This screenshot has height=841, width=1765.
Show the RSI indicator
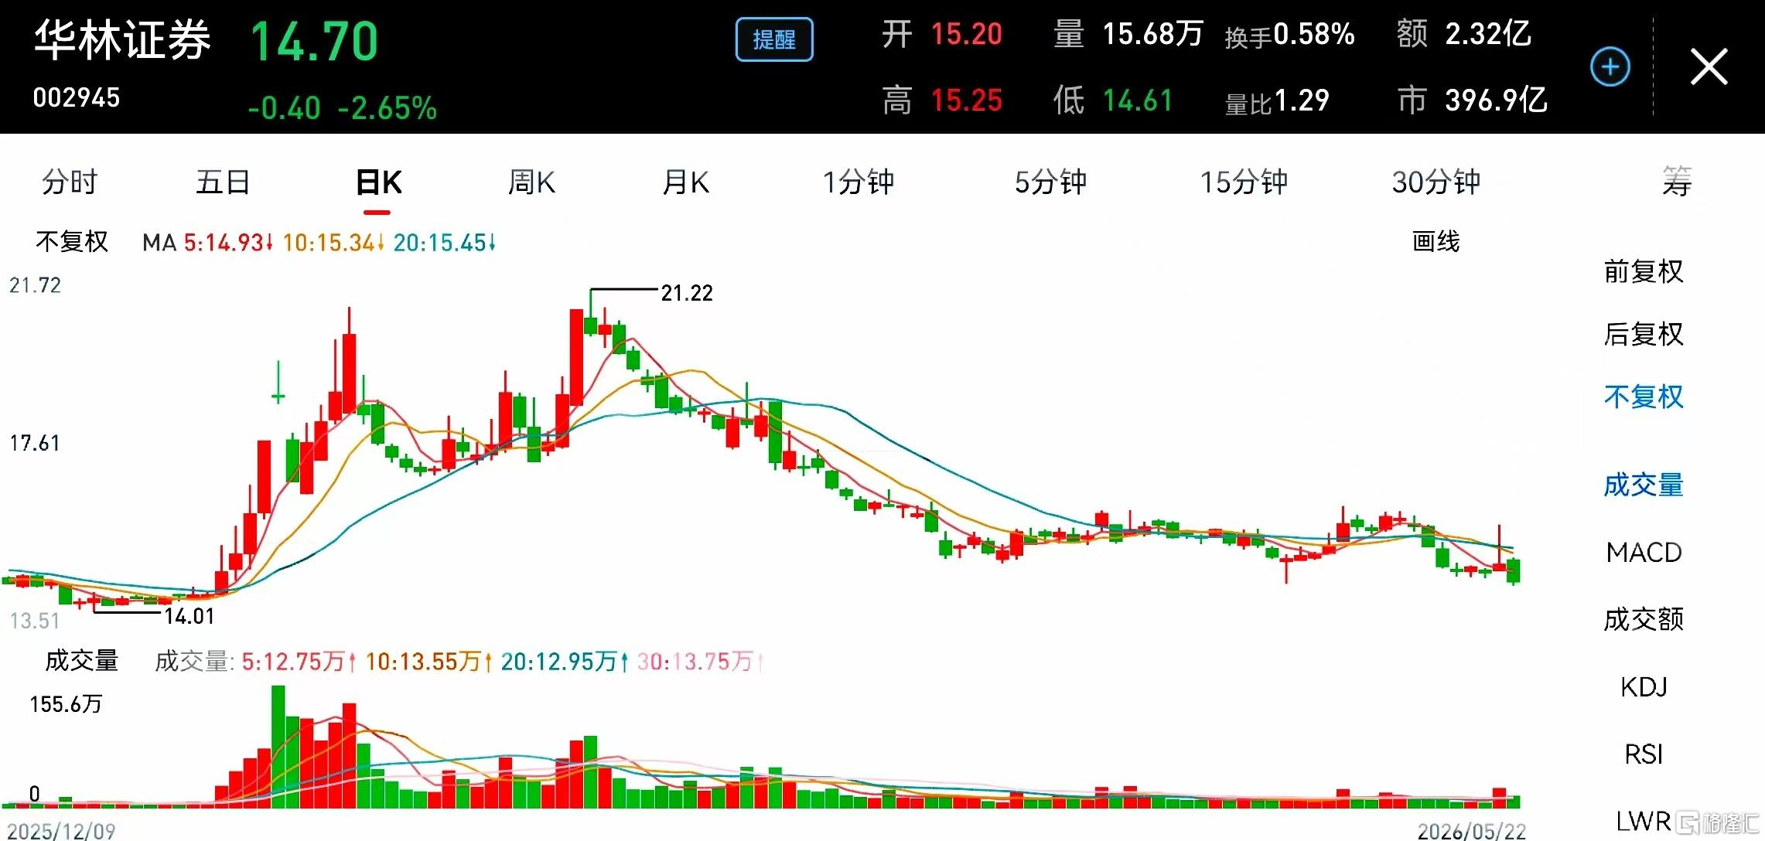click(1644, 754)
